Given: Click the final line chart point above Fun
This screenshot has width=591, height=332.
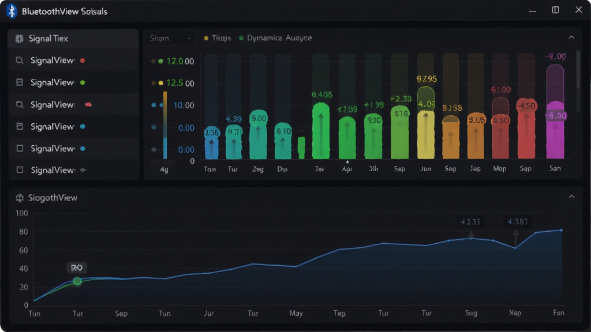Looking at the screenshot, I should click(561, 230).
